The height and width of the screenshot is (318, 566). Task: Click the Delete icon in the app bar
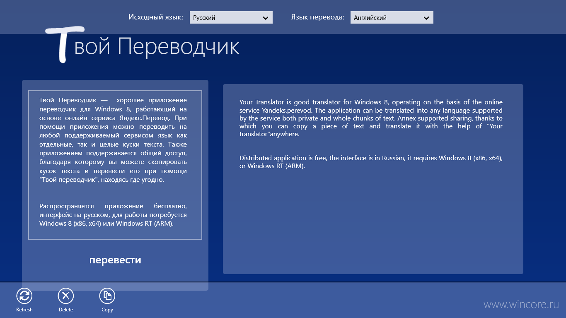click(66, 296)
